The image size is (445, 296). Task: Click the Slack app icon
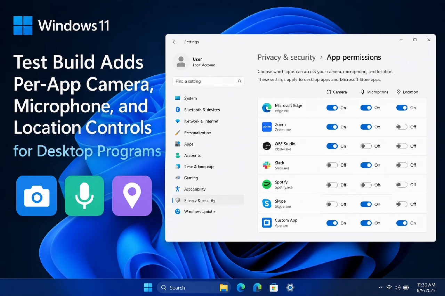pos(267,165)
